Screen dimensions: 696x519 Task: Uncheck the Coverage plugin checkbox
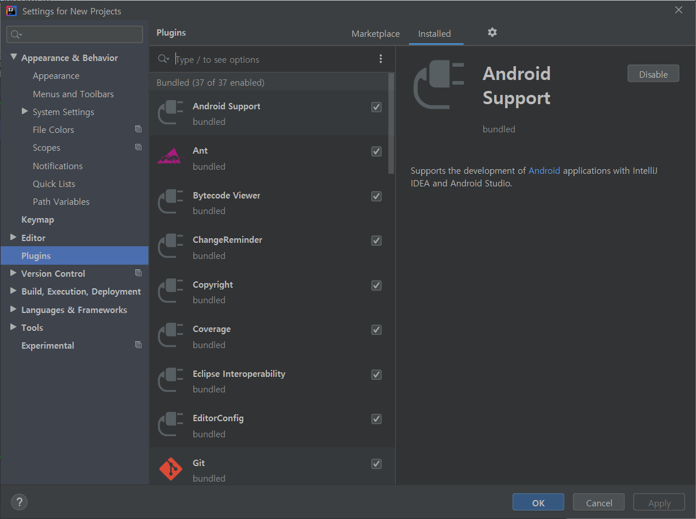pos(376,330)
